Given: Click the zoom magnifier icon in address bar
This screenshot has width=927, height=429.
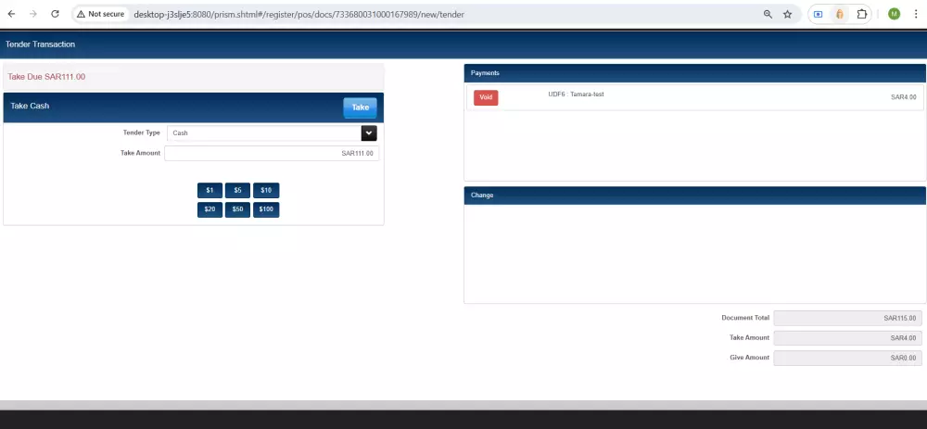Looking at the screenshot, I should [768, 14].
